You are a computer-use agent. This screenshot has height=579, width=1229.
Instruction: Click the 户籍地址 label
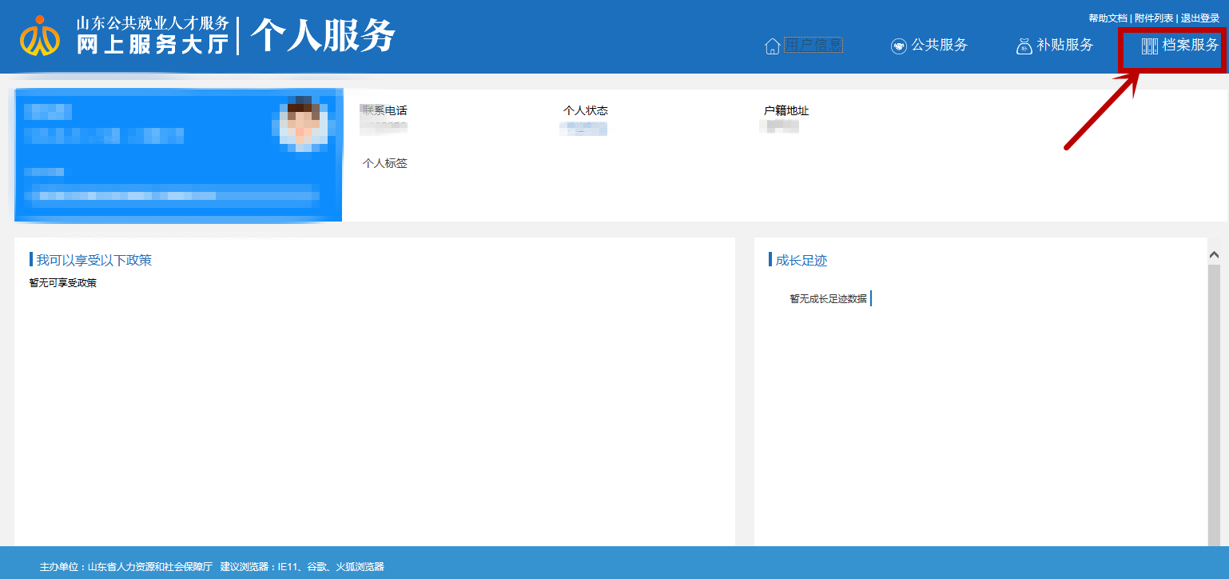click(x=786, y=110)
